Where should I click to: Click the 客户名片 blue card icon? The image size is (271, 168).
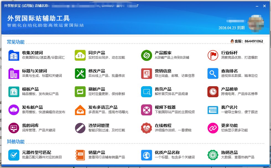point(213,110)
